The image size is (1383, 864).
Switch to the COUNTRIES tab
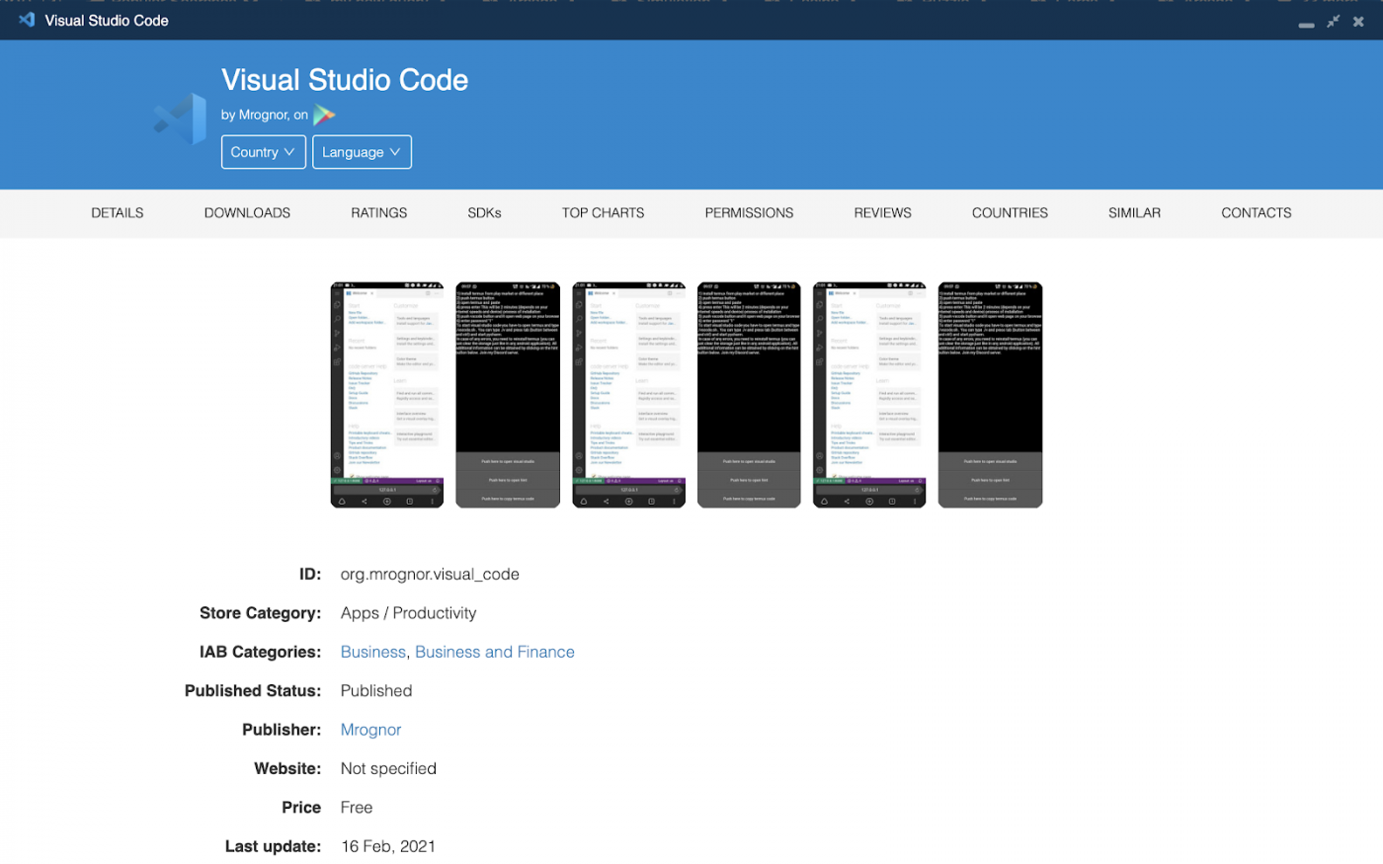(1009, 212)
